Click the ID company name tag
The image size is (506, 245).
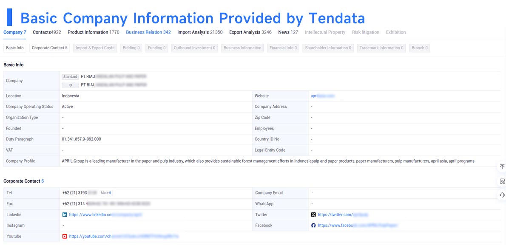70,85
